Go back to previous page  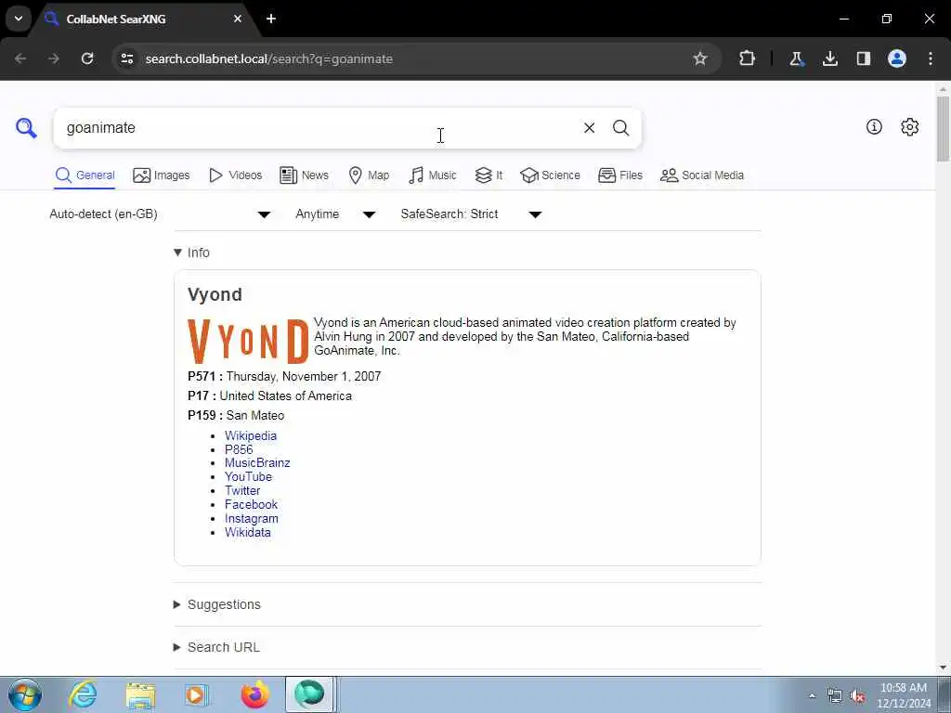(x=20, y=58)
